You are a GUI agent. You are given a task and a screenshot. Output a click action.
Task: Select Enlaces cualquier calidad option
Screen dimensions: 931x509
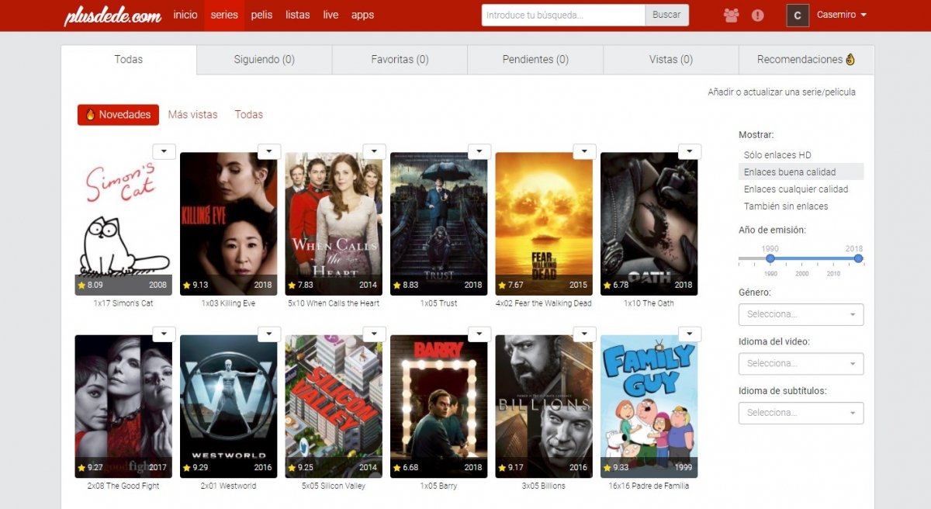(x=801, y=189)
